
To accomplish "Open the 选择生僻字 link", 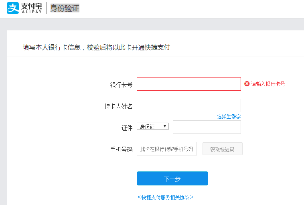I will pos(229,116).
